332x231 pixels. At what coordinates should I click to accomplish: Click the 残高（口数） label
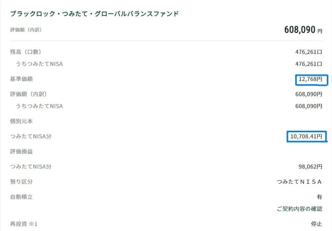click(x=26, y=52)
